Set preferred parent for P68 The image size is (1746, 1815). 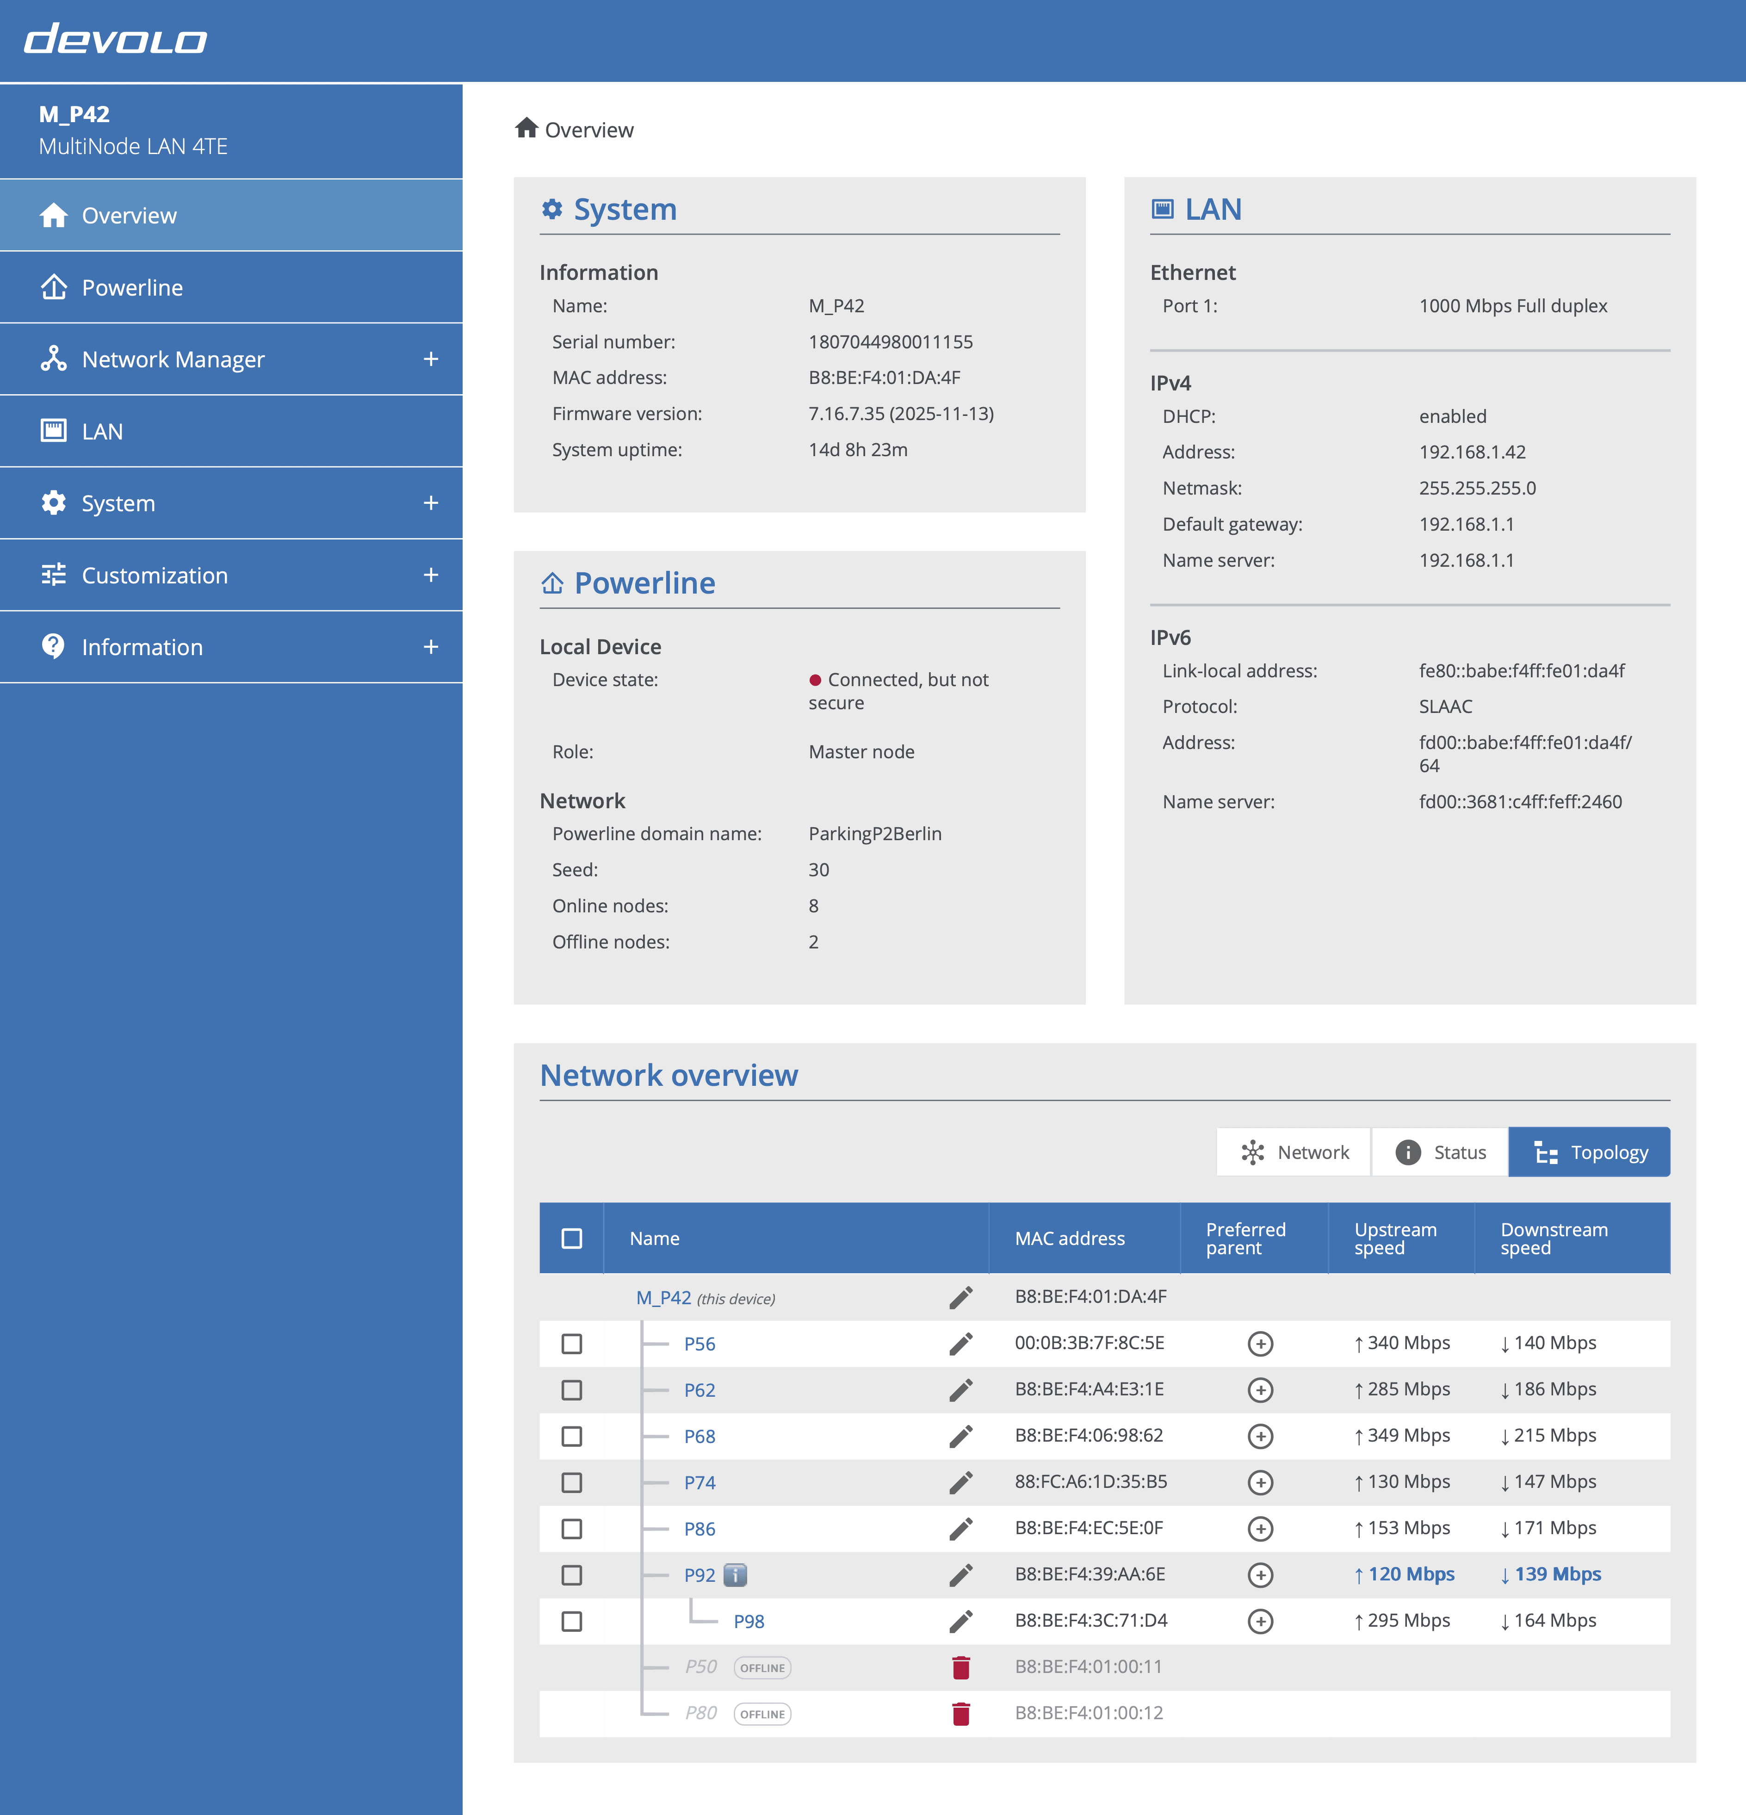pos(1260,1436)
